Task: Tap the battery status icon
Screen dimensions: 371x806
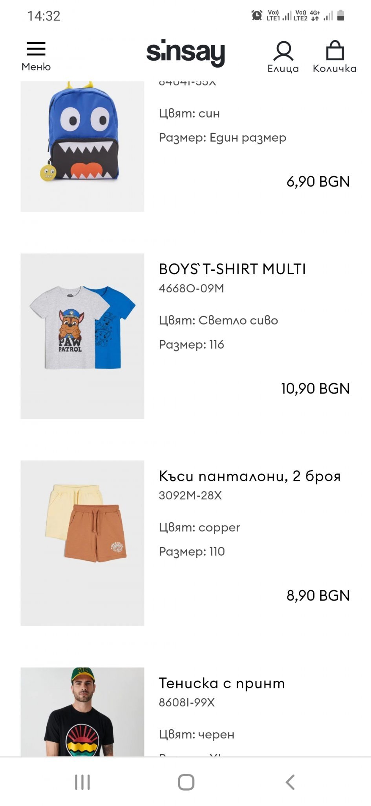Action: coord(341,16)
